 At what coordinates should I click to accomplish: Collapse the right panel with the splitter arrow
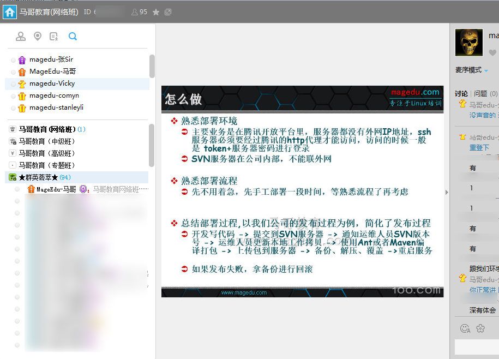click(447, 192)
